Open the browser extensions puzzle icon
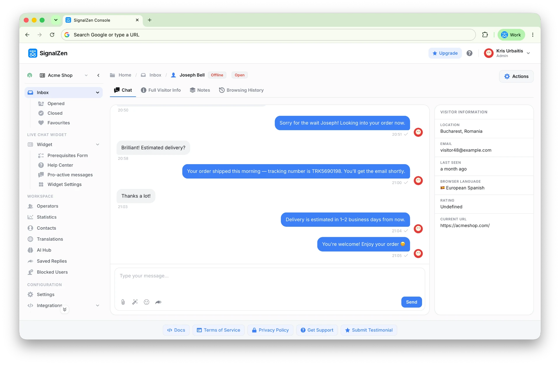Image resolution: width=560 pixels, height=365 pixels. tap(485, 35)
